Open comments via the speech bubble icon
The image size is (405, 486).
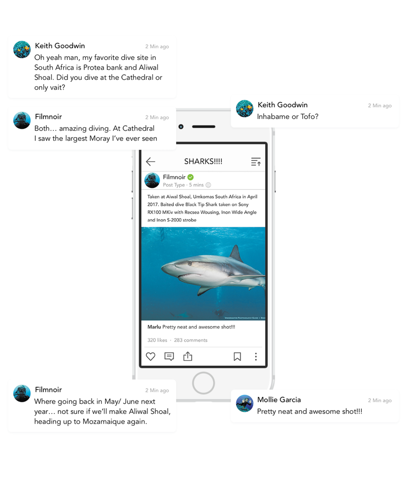[169, 356]
